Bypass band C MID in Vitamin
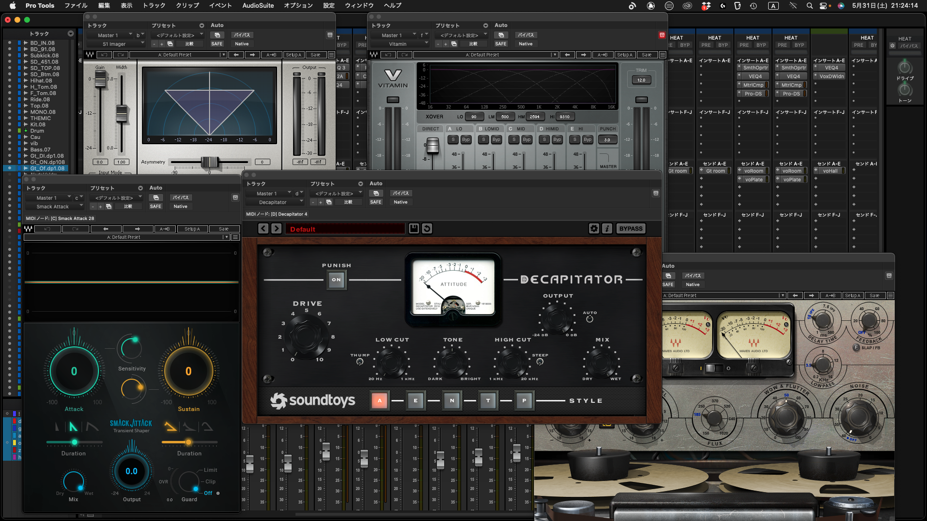Viewport: 927px width, 521px height. tap(527, 139)
